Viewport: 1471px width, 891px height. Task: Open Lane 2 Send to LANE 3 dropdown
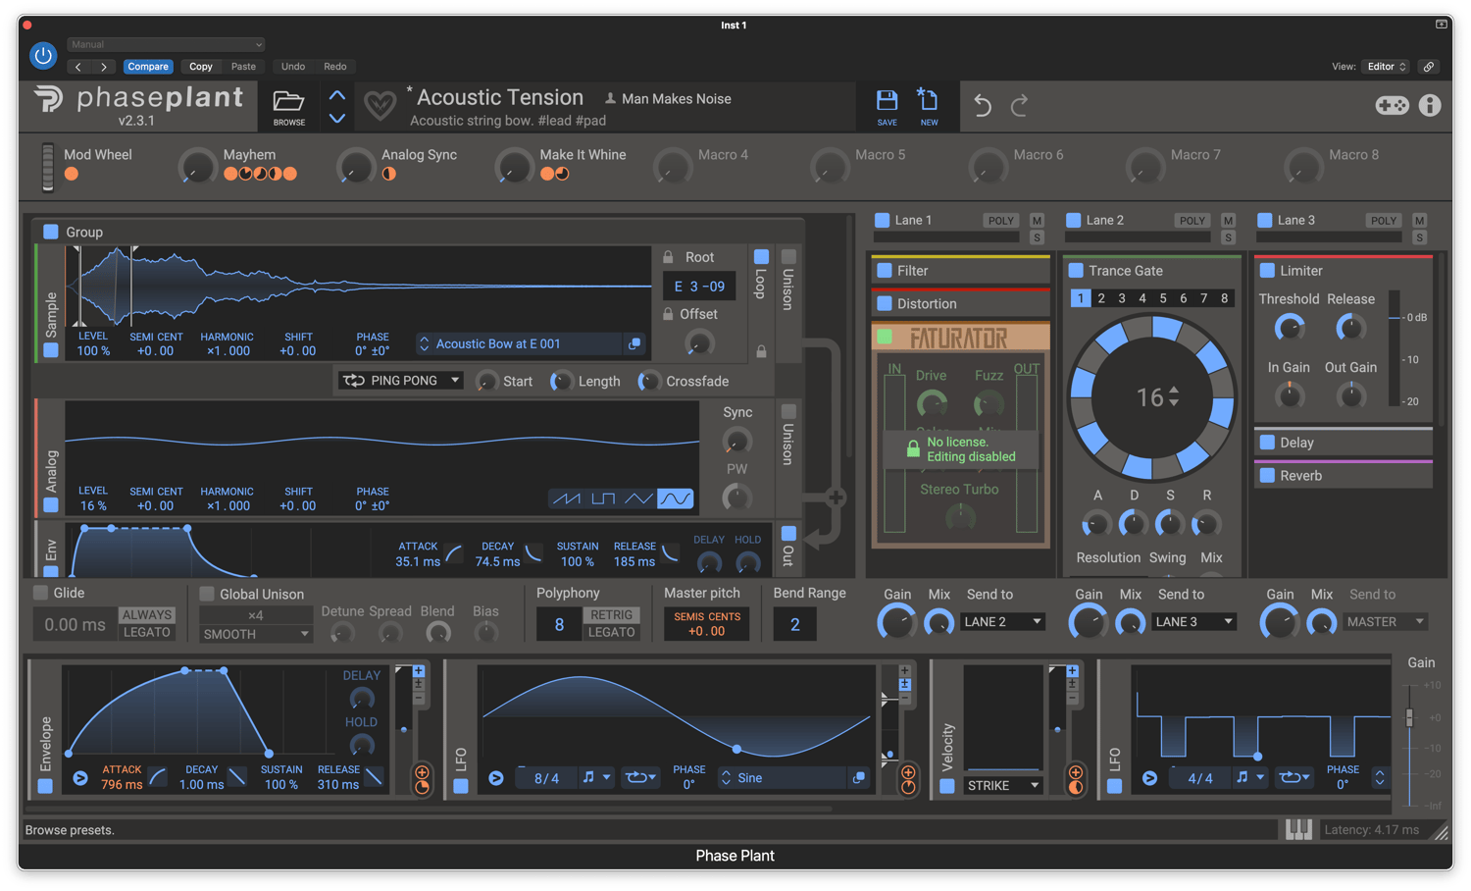[1193, 621]
